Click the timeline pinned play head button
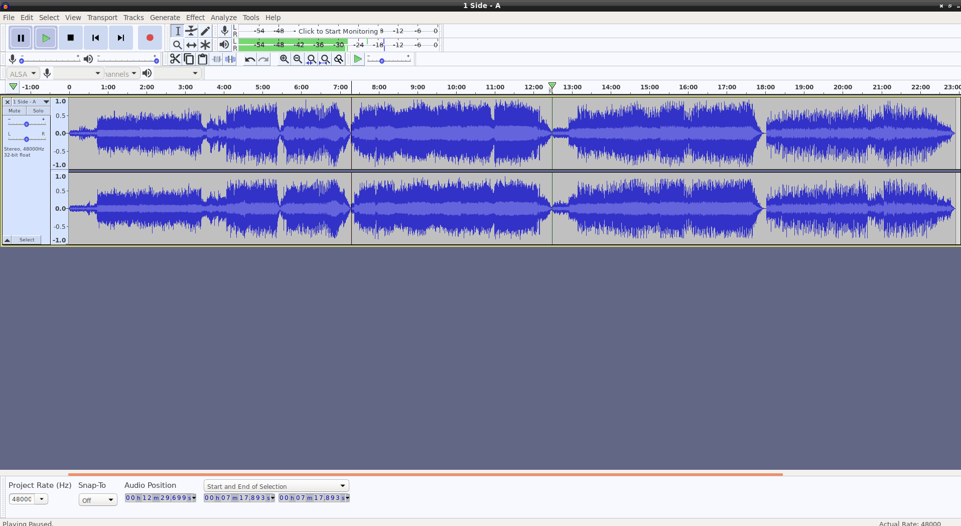961x526 pixels. [x=14, y=87]
